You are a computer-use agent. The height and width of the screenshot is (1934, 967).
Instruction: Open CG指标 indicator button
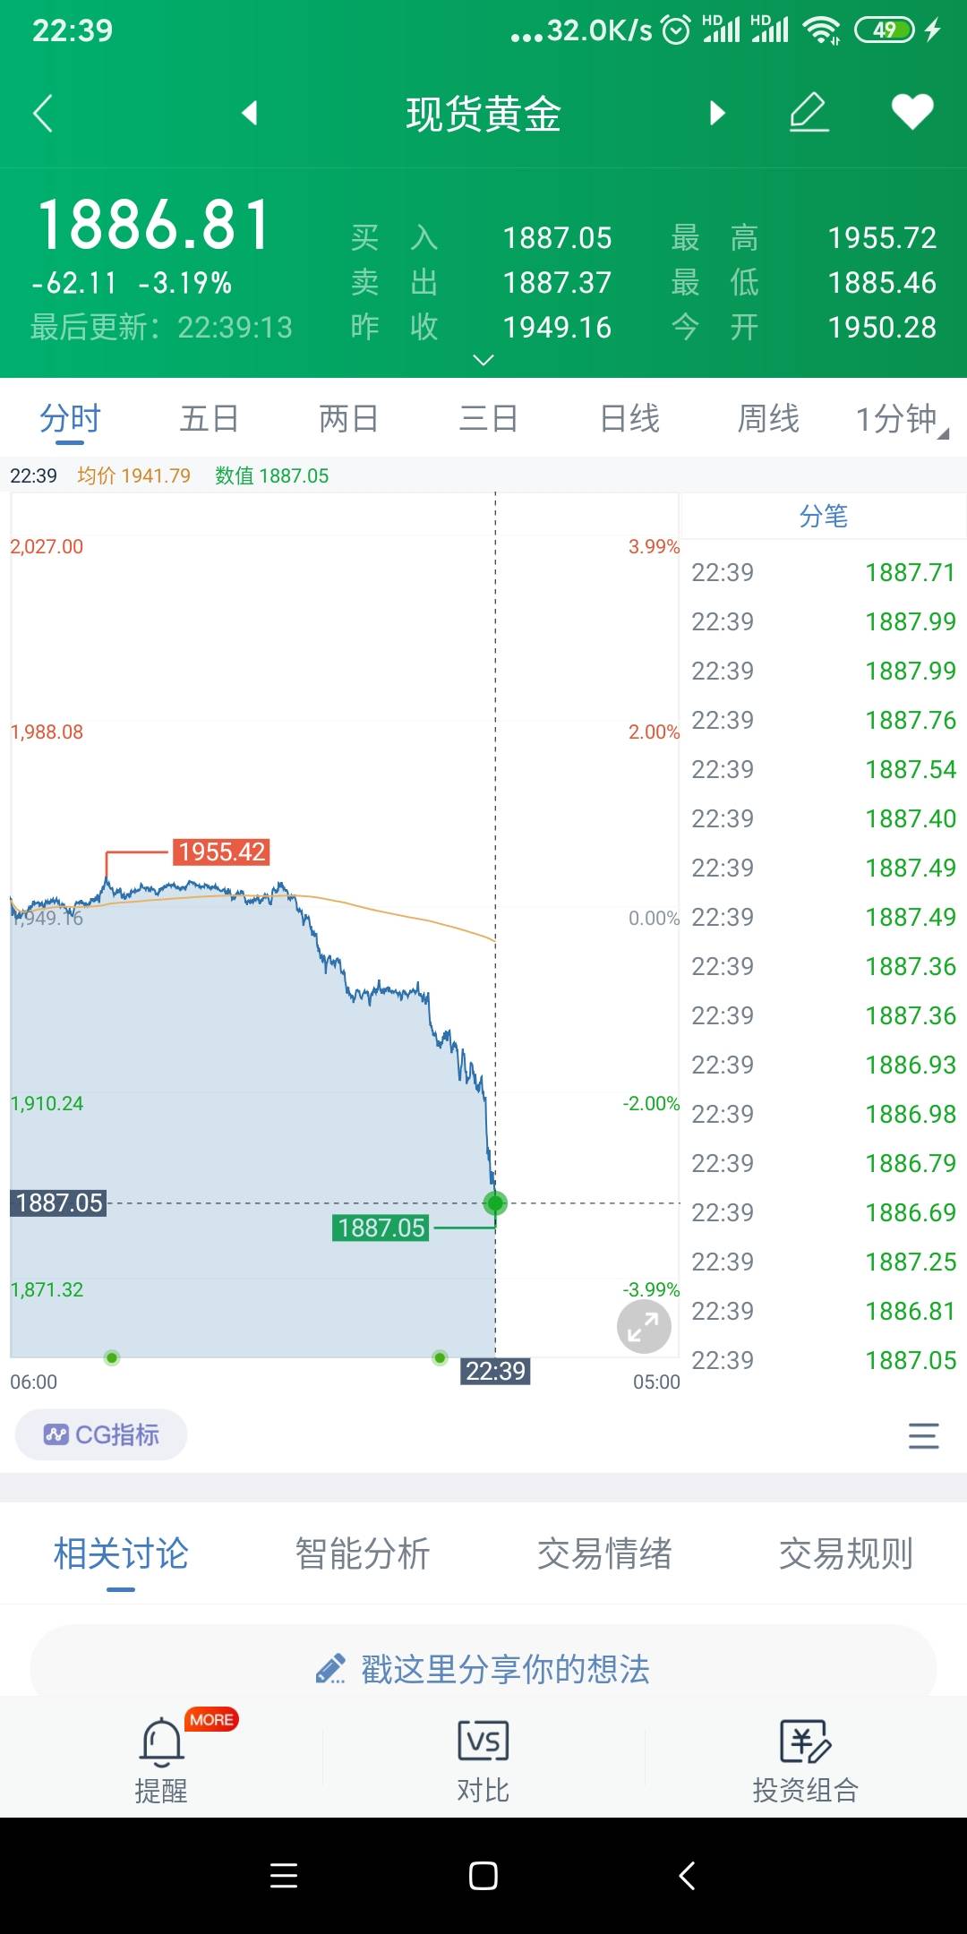[101, 1435]
